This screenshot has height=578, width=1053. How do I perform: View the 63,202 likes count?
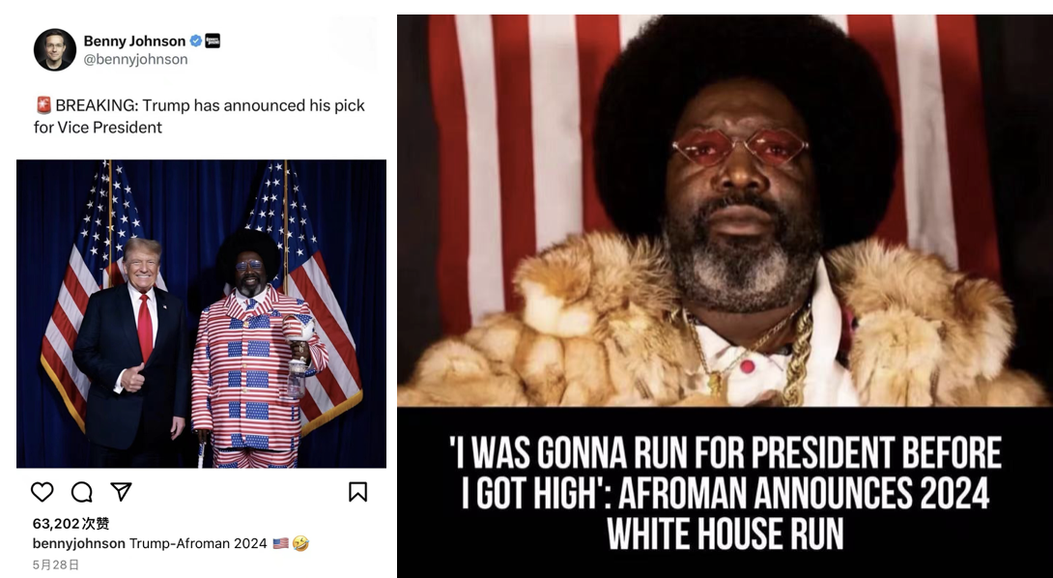71,523
